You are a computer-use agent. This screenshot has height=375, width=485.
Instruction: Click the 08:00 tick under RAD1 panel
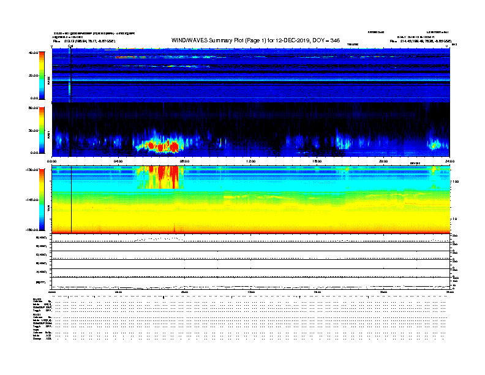tap(184, 161)
